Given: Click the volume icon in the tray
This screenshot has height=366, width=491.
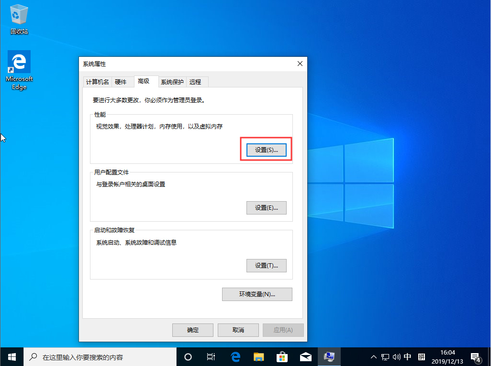Looking at the screenshot, I should 396,356.
